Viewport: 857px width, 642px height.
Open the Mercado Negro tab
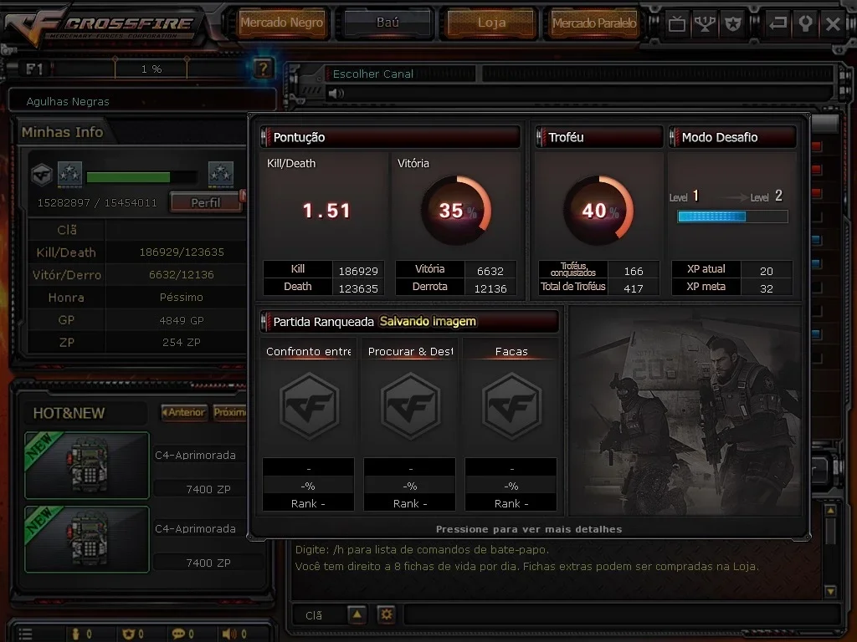click(x=281, y=23)
